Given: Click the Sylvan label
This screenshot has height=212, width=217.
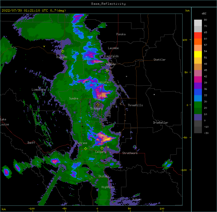Looking at the screenshot, I should 98,62.
